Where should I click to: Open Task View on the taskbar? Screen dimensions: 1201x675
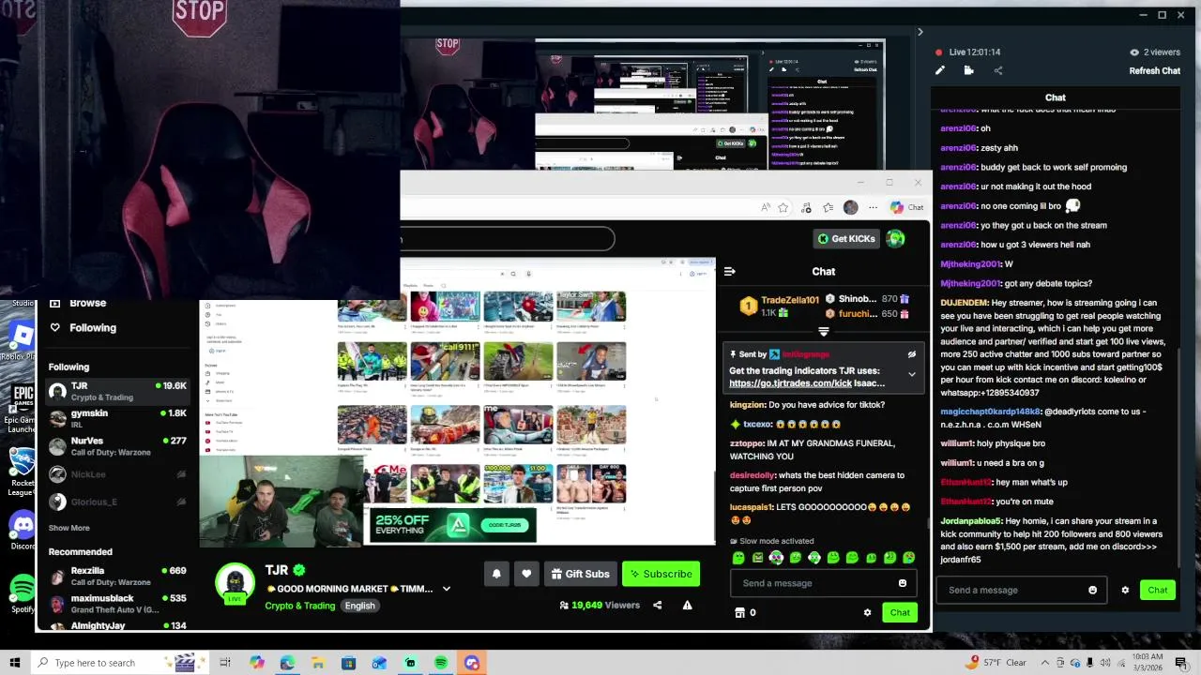tap(225, 663)
